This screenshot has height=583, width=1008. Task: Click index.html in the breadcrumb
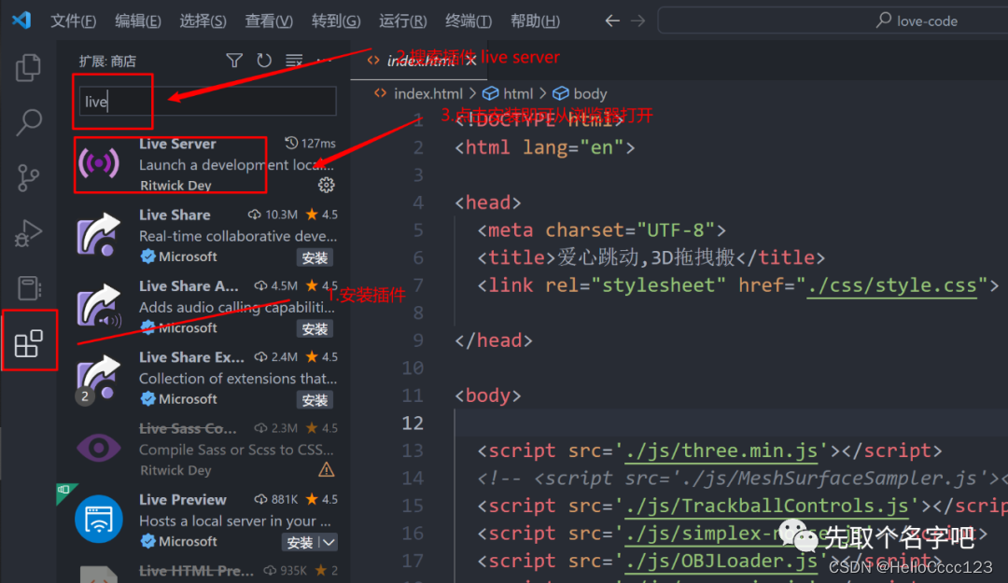[427, 94]
